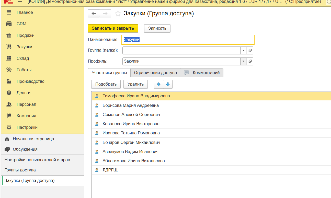Image resolution: width=331 pixels, height=198 pixels.
Task: Click open button next to Профиль field
Action: [250, 61]
